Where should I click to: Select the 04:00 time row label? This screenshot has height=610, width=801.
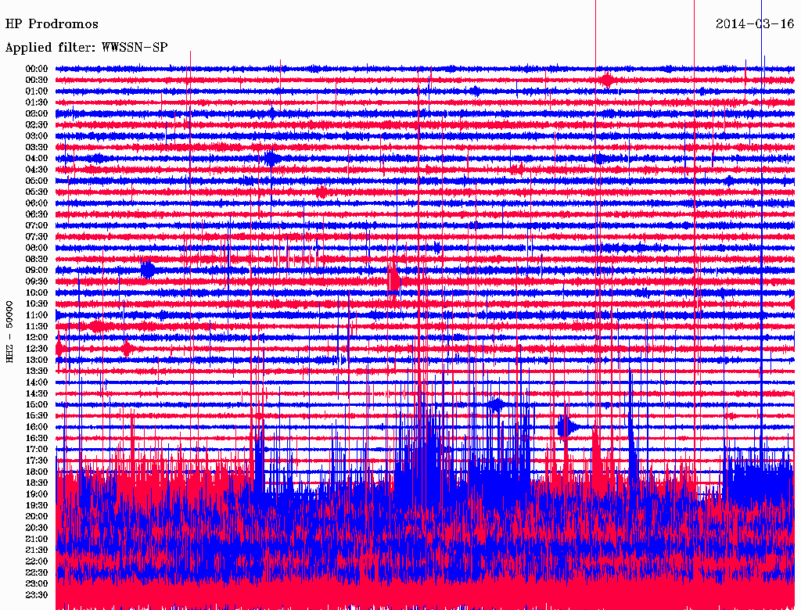coord(37,159)
